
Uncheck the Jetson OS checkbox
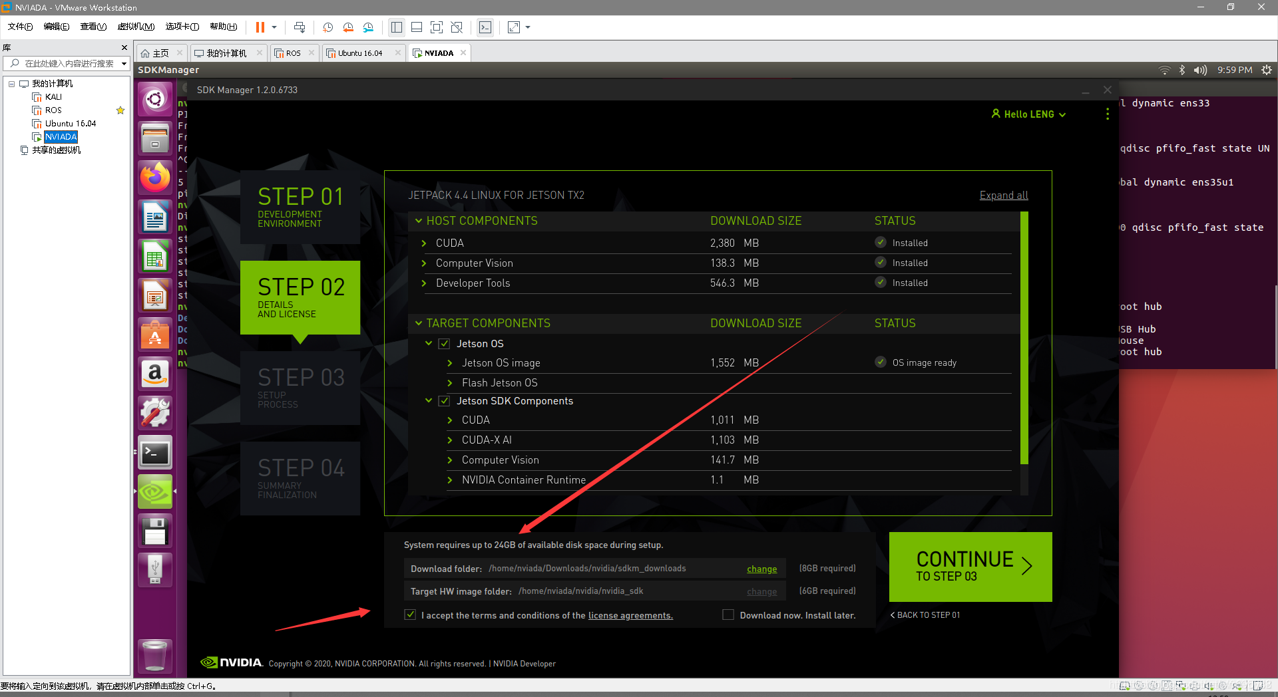(x=444, y=344)
